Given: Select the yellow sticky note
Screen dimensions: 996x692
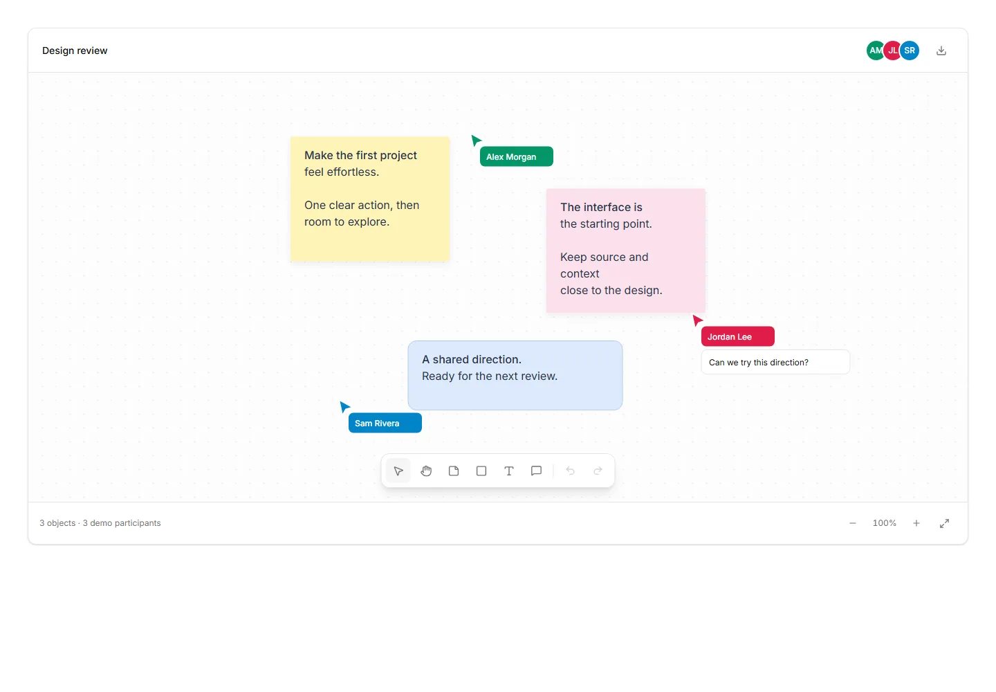Looking at the screenshot, I should coord(370,199).
